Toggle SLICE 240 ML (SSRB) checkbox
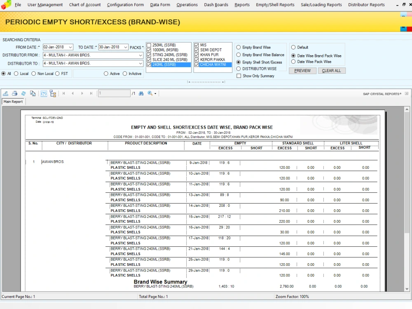Image resolution: width=412 pixels, height=309 pixels. (x=149, y=60)
